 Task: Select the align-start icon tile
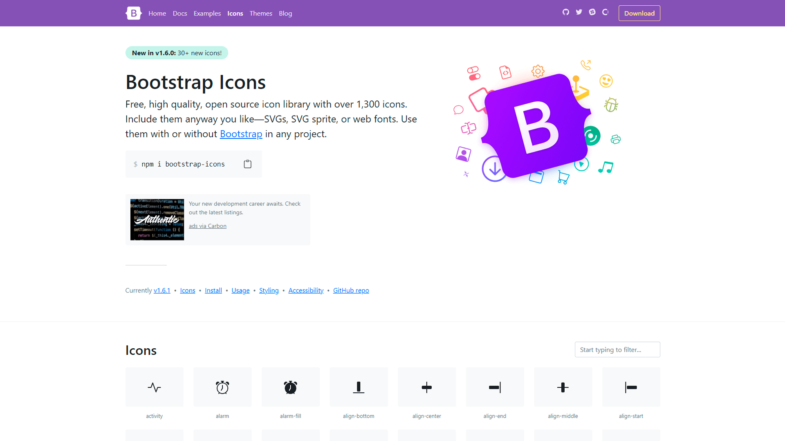631,387
